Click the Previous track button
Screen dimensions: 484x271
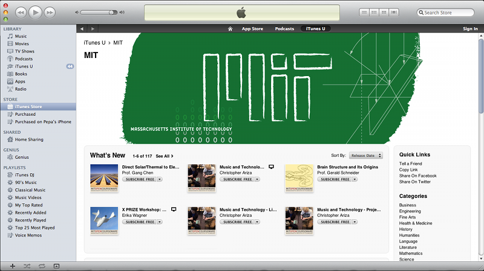coord(21,13)
